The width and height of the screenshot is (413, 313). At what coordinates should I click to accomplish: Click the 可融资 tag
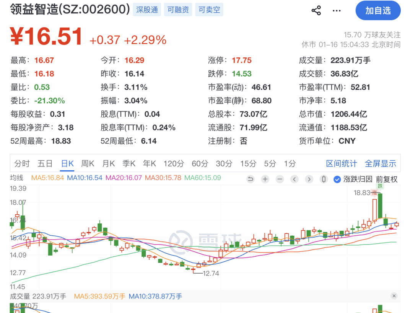tap(178, 10)
